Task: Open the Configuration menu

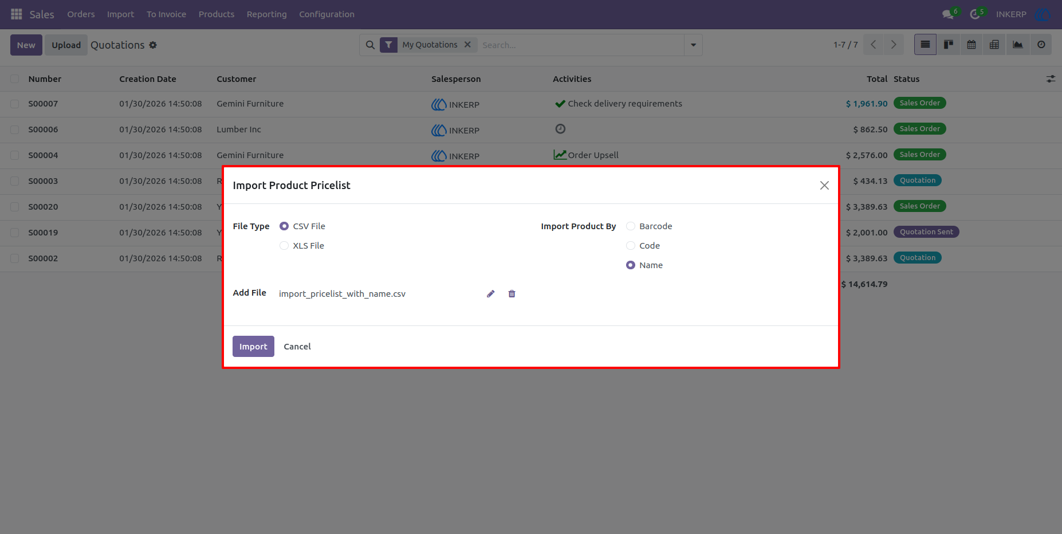Action: [327, 14]
